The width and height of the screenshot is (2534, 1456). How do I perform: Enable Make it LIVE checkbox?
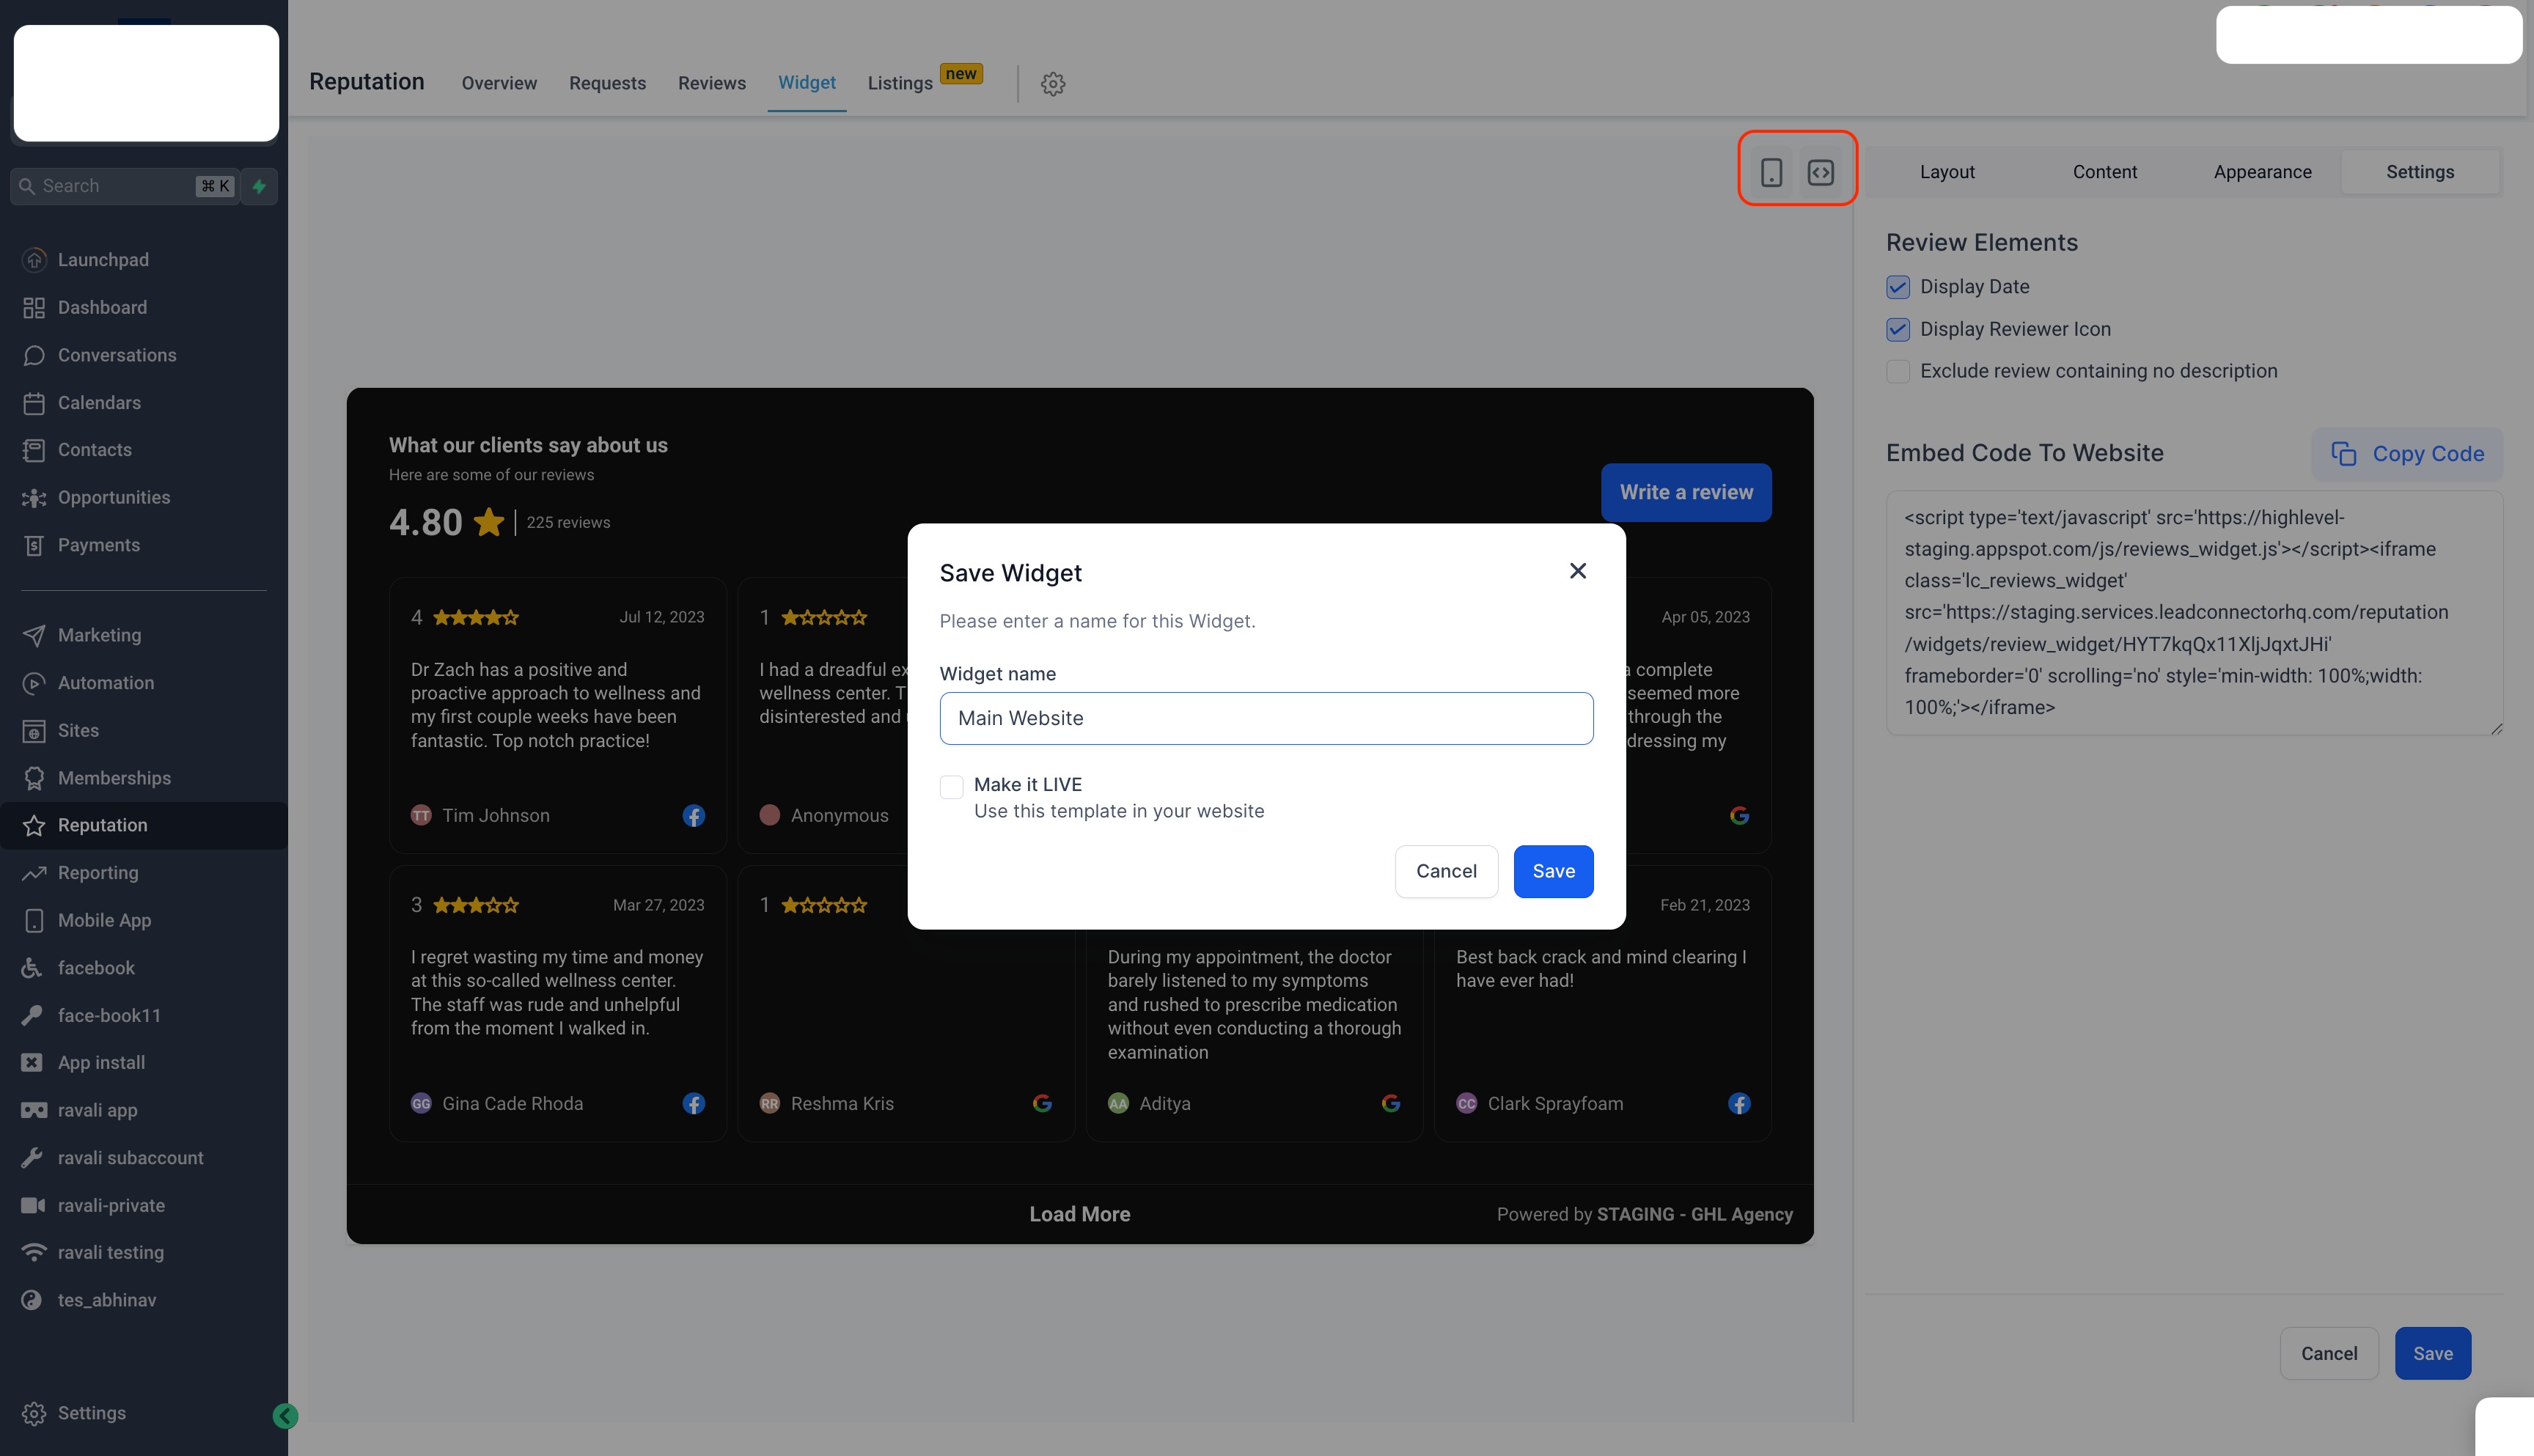coord(951,787)
